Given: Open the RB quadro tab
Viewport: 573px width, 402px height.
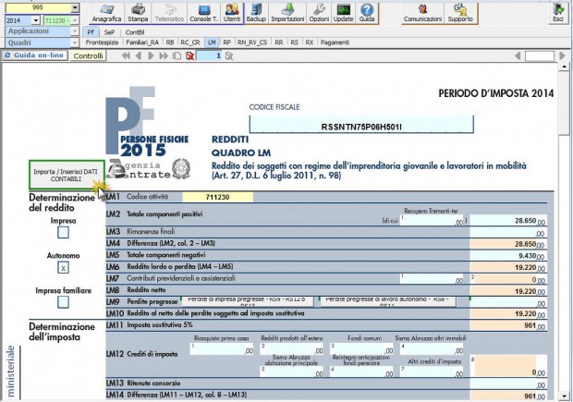Looking at the screenshot, I should click(x=169, y=43).
